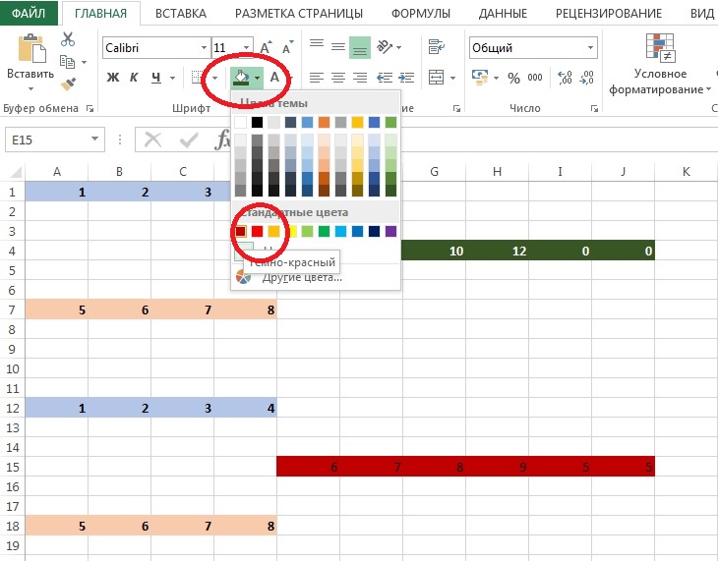The width and height of the screenshot is (718, 561).
Task: Click the increase font size icon
Action: [267, 48]
